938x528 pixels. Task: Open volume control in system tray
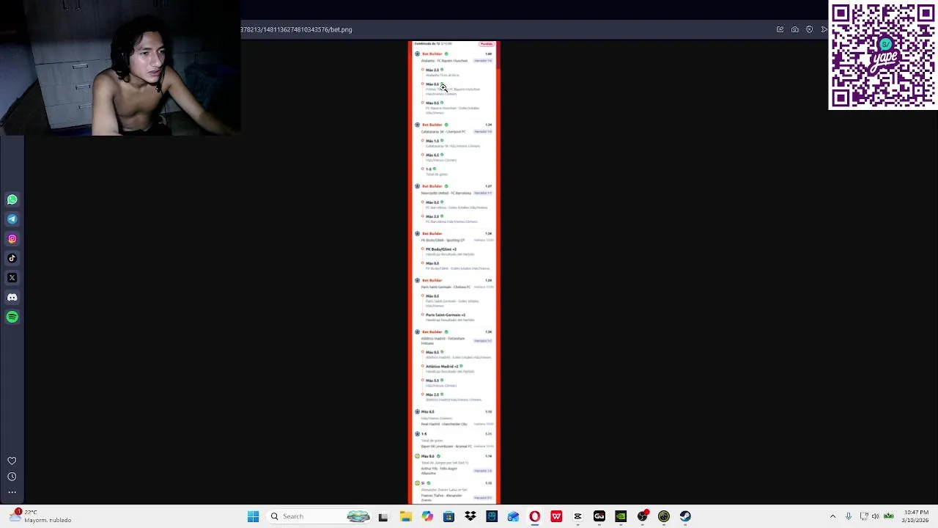click(875, 516)
